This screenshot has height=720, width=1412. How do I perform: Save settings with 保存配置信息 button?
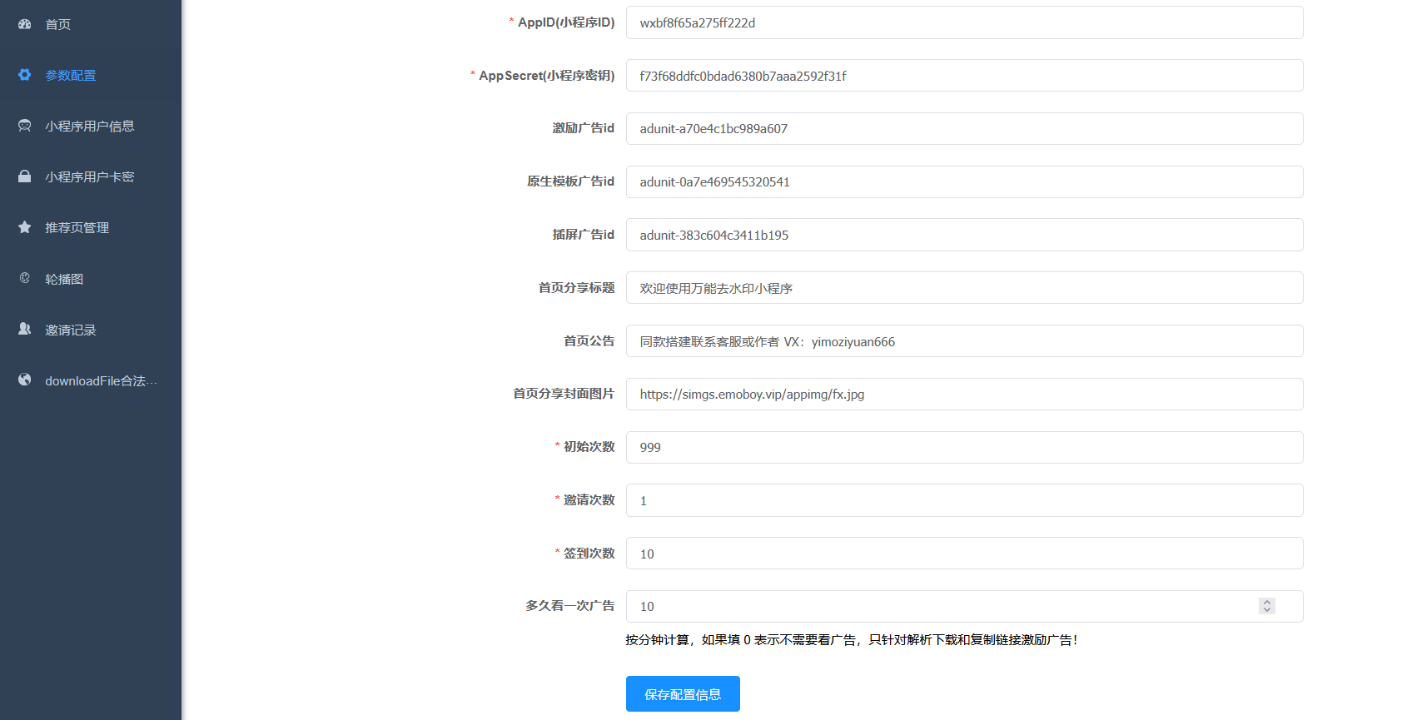[x=683, y=694]
